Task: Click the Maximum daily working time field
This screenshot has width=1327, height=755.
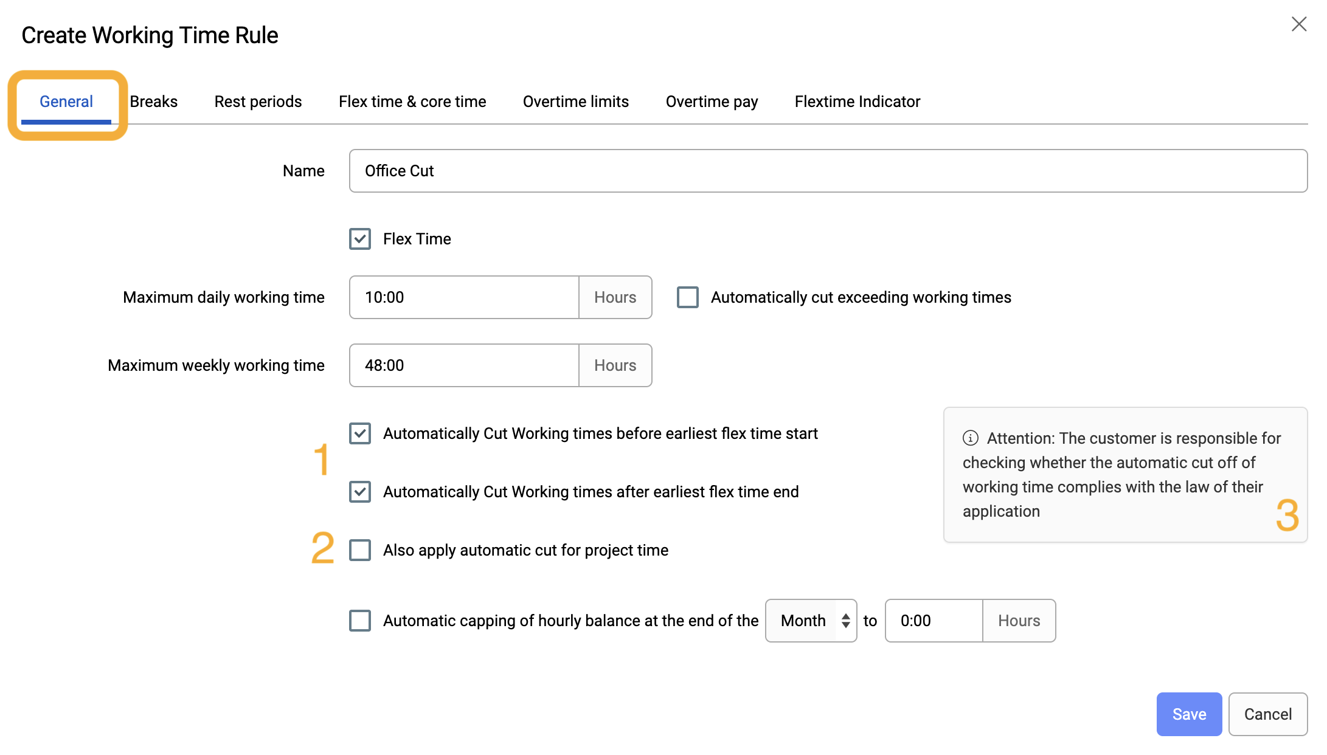Action: [x=464, y=297]
